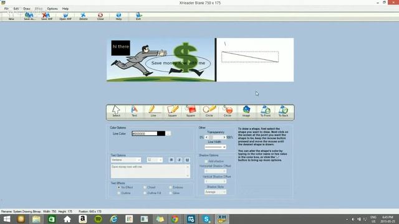Image resolution: width=399 pixels, height=224 pixels.
Task: Open Internet Explorer from the taskbar
Action: click(113, 219)
